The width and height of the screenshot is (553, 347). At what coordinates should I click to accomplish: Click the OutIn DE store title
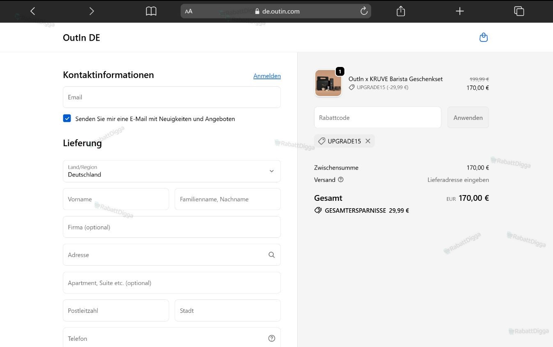(x=81, y=37)
